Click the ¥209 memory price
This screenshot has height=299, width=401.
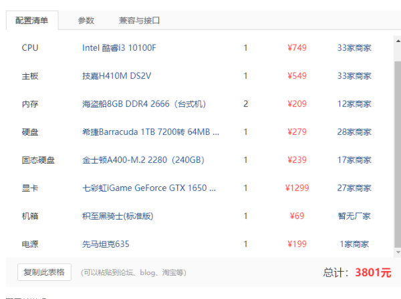tap(297, 104)
